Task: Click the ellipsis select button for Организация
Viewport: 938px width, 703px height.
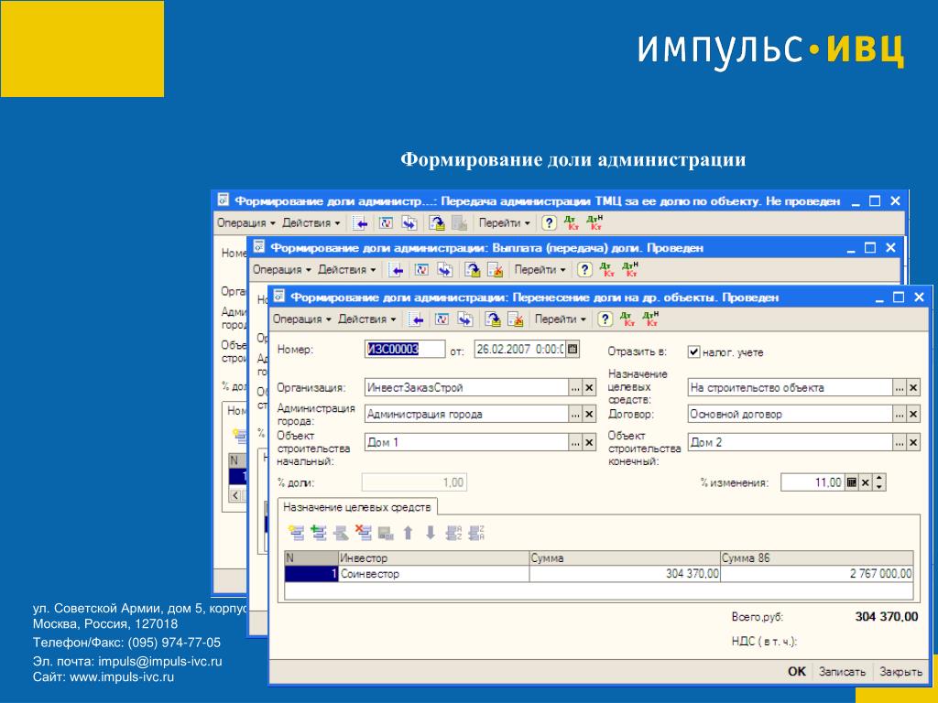Action: (575, 388)
